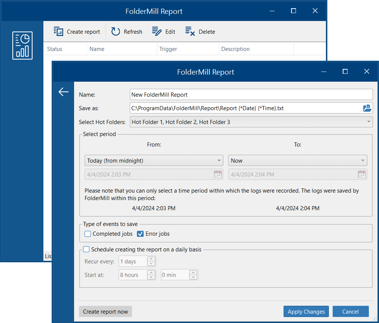Image resolution: width=379 pixels, height=323 pixels.
Task: Uncheck the Error jobs checkbox
Action: click(x=140, y=234)
